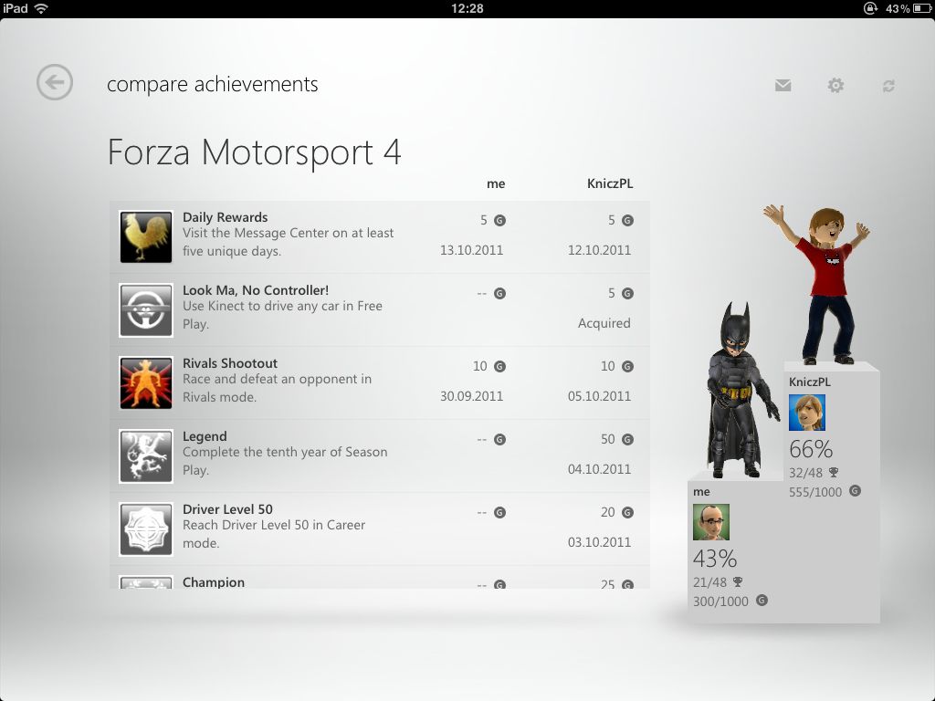Image resolution: width=935 pixels, height=701 pixels.
Task: Open messages via the envelope icon
Action: click(x=783, y=85)
